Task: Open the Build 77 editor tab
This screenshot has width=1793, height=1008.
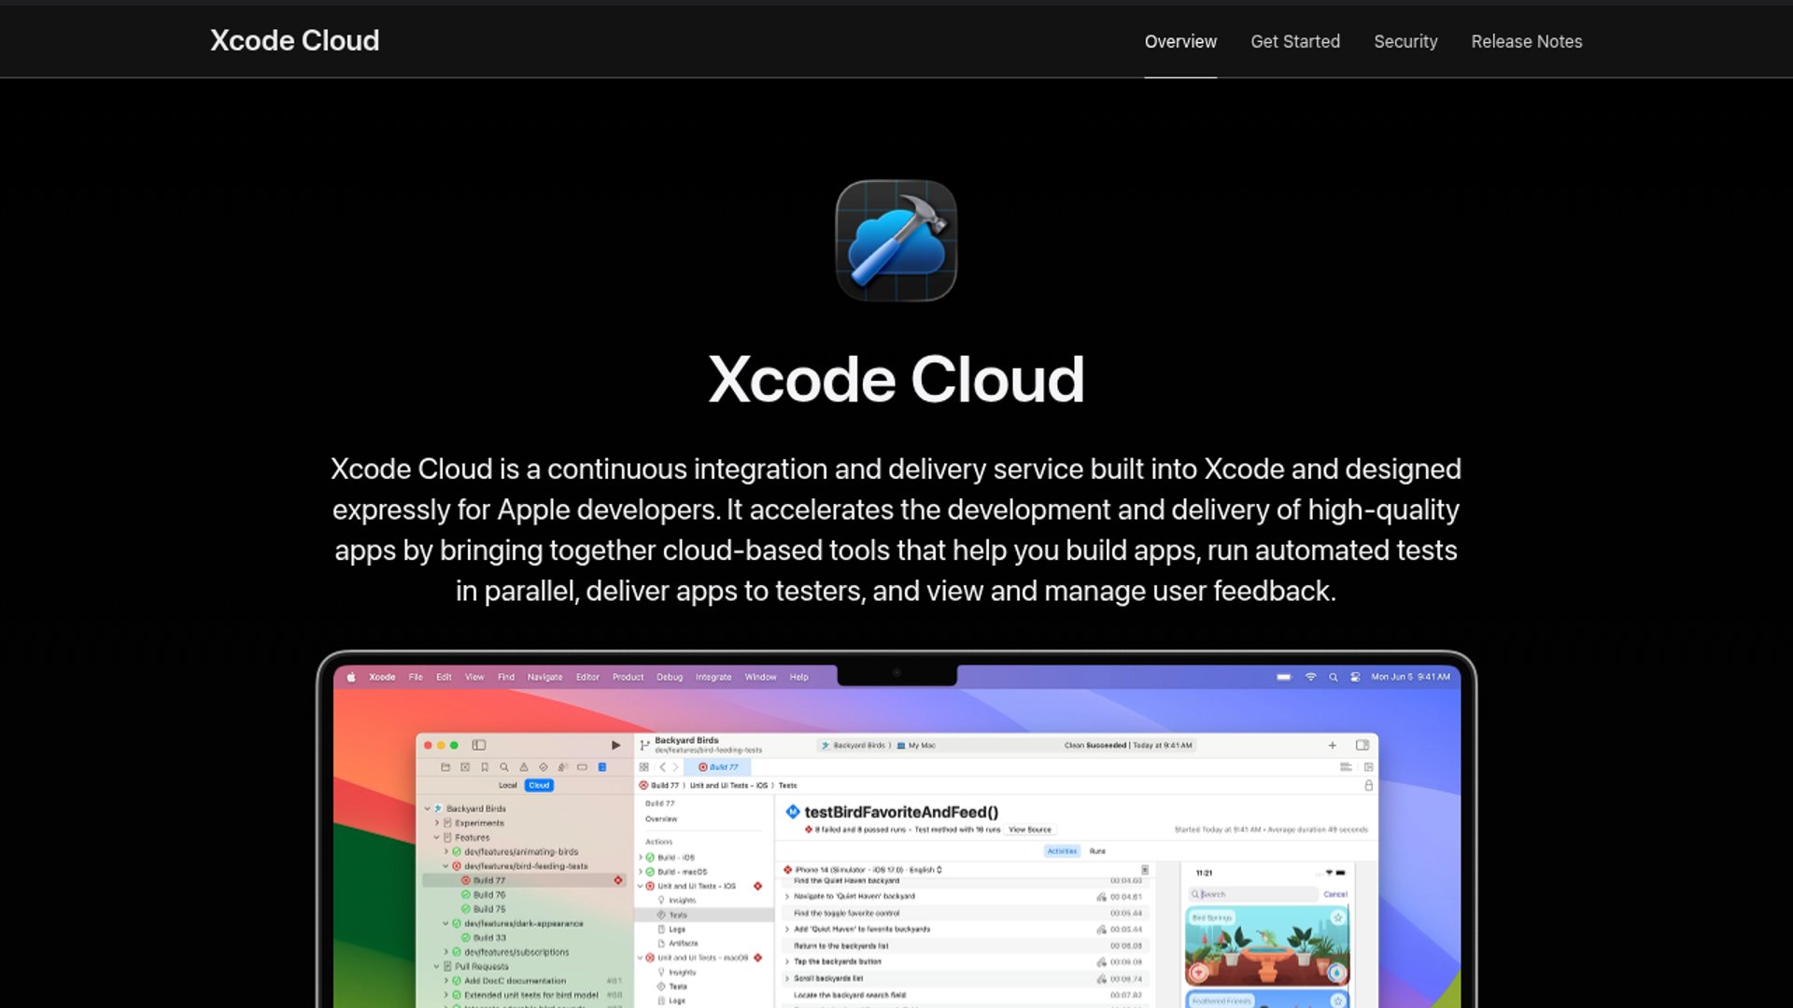Action: pyautogui.click(x=718, y=767)
